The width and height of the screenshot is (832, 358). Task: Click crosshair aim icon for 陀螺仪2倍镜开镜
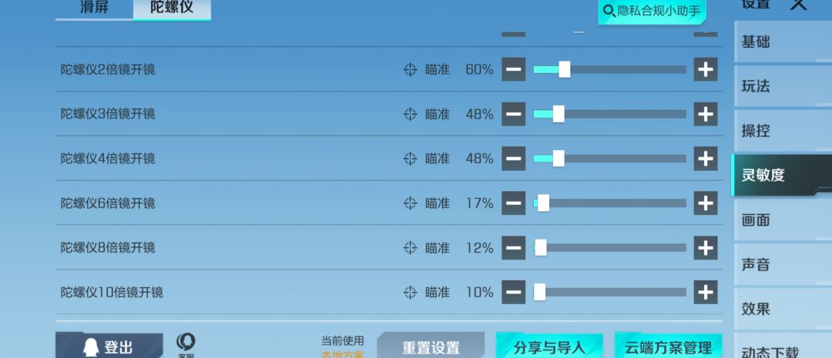[x=411, y=69]
